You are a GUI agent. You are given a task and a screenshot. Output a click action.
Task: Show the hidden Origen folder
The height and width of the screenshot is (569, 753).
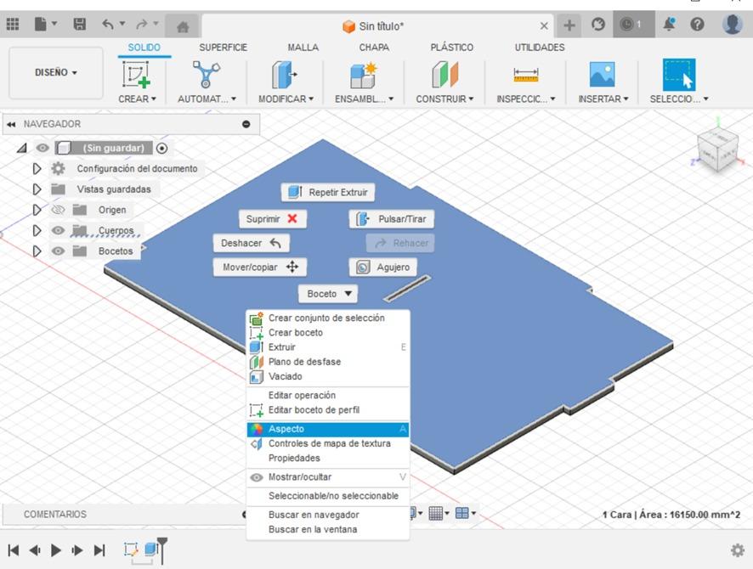(58, 210)
